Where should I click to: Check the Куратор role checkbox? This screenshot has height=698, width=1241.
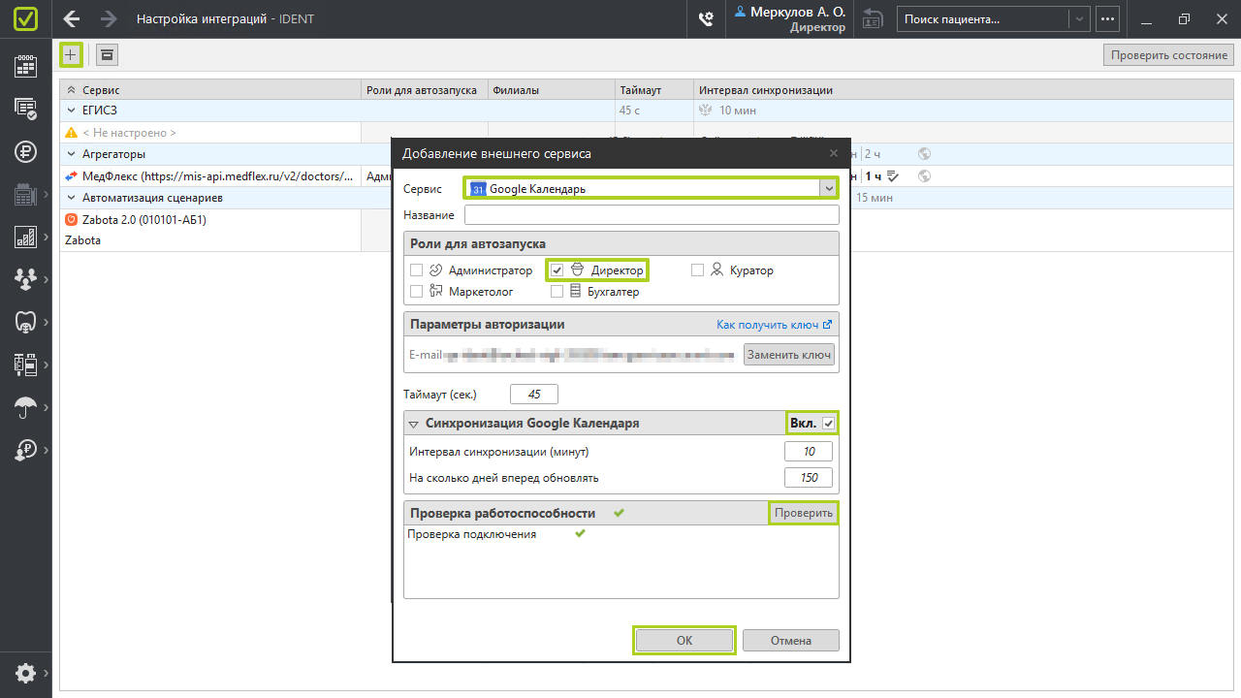click(x=697, y=270)
